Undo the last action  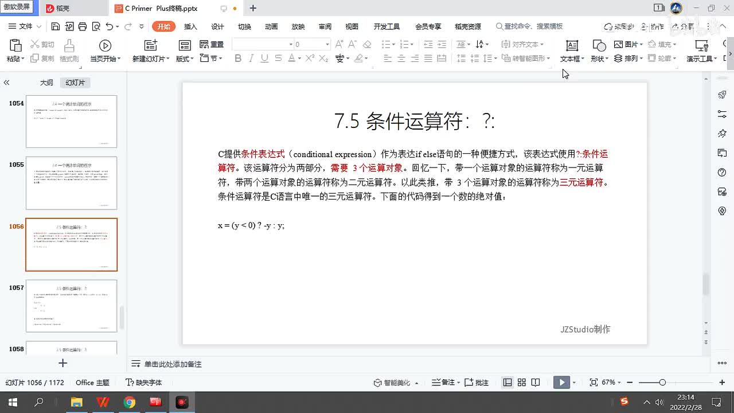[110, 26]
